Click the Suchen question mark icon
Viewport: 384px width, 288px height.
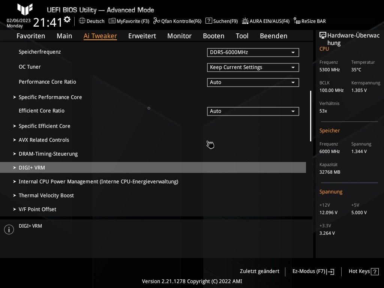tap(208, 21)
